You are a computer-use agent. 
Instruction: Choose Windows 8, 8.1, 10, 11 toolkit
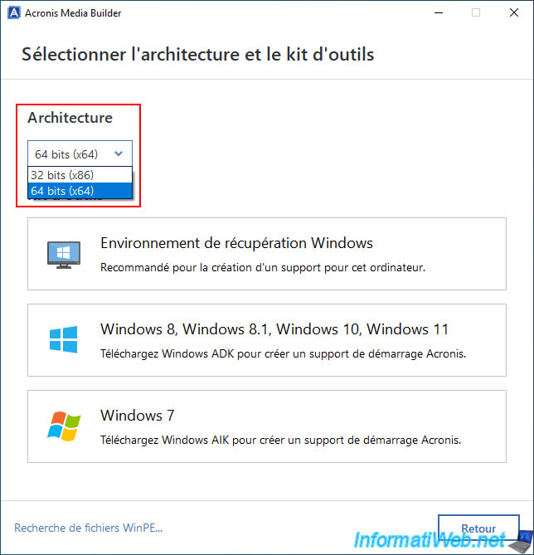click(x=266, y=339)
